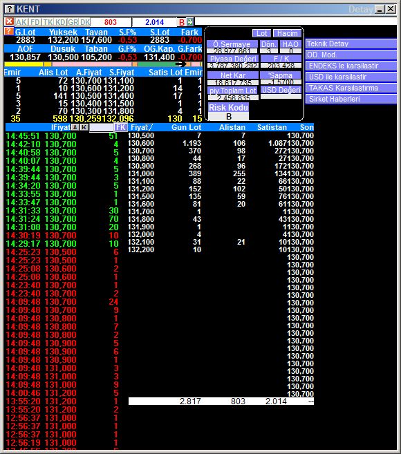
Task: Select the FD toolbar button
Action: click(35, 22)
